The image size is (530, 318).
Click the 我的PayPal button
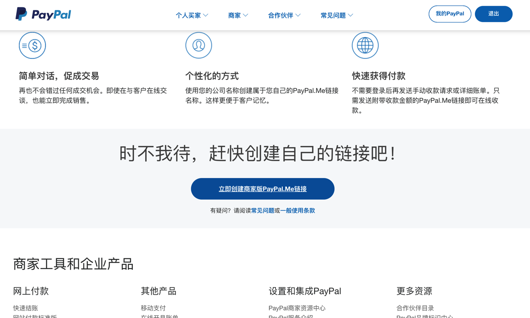pos(450,14)
